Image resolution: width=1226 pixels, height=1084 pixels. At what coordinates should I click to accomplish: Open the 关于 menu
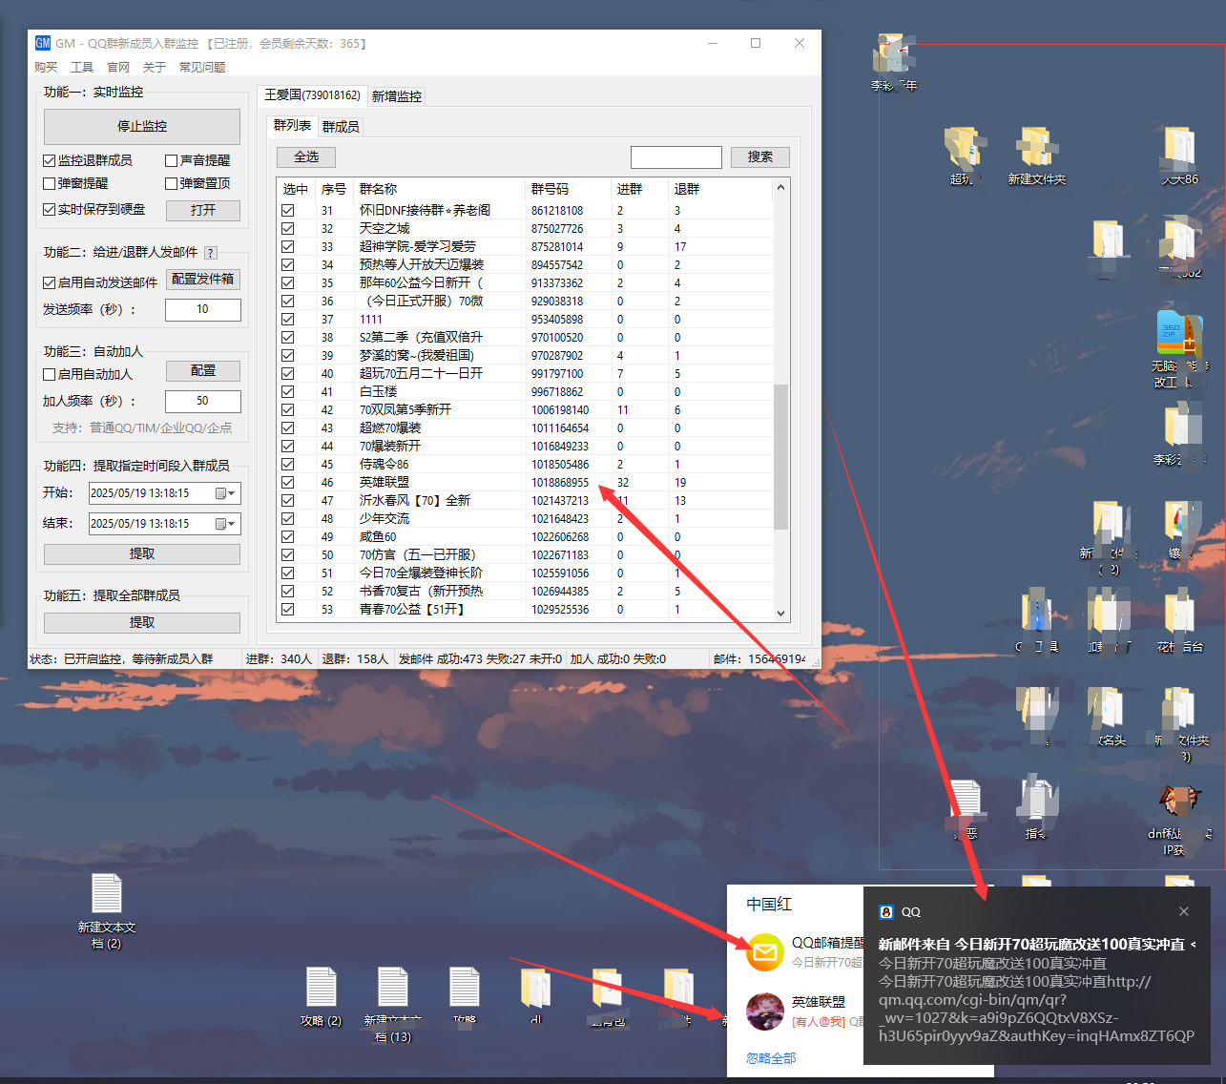point(155,68)
